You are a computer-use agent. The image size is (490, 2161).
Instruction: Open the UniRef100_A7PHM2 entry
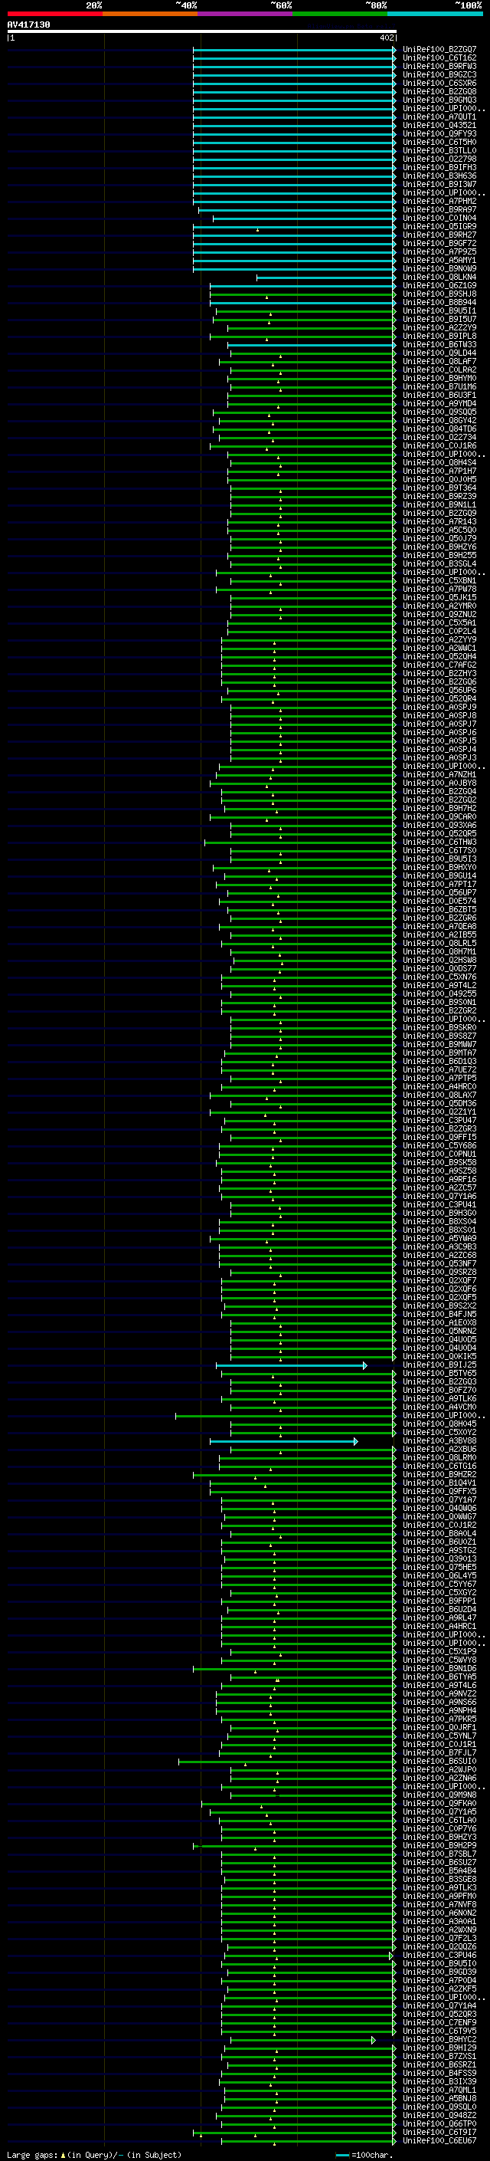point(439,202)
